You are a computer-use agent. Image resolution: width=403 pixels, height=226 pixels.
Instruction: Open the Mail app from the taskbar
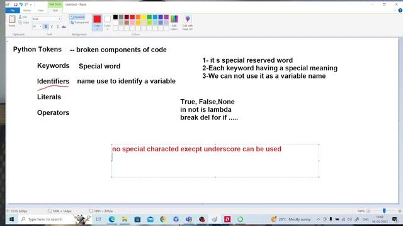150,219
